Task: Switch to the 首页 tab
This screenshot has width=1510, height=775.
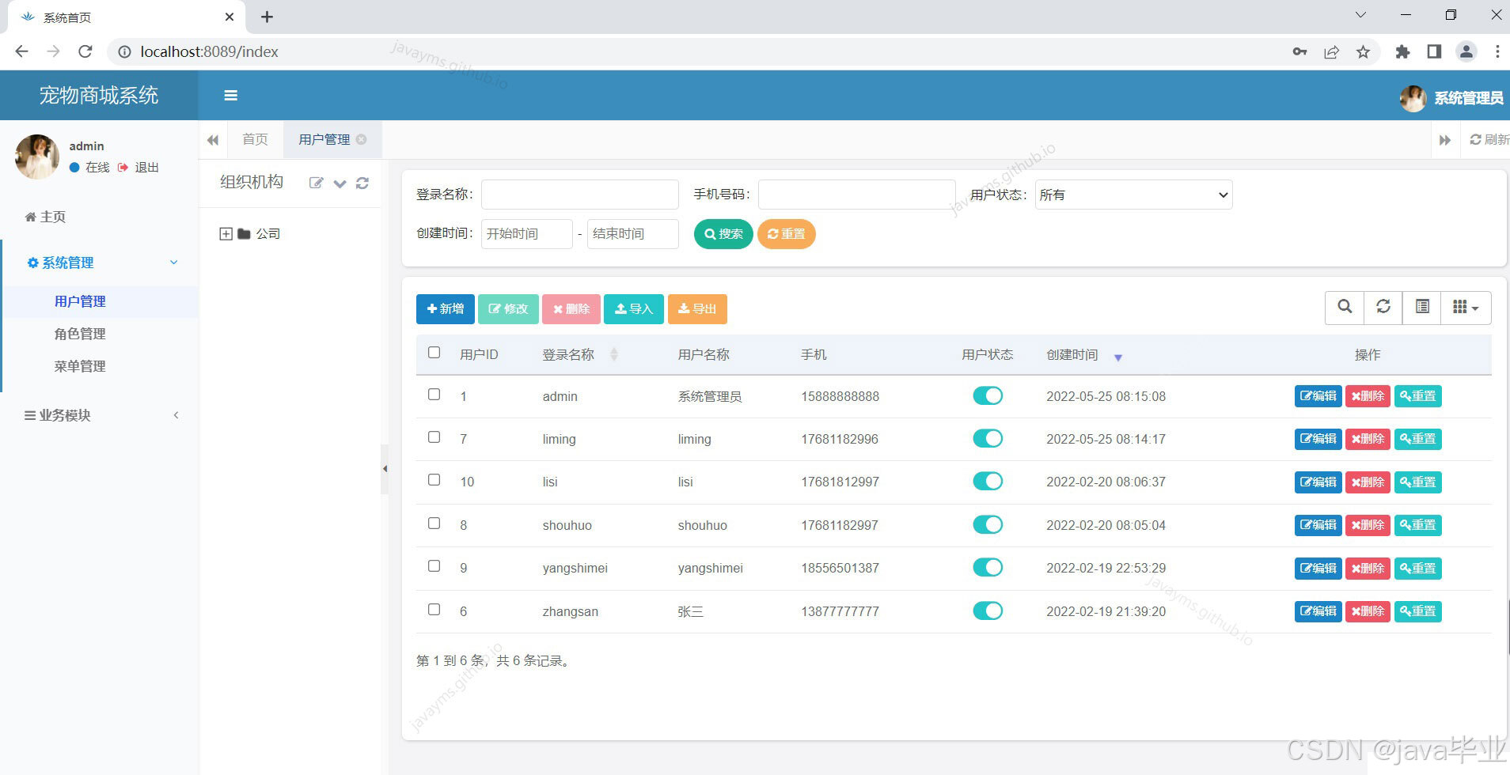Action: [255, 140]
